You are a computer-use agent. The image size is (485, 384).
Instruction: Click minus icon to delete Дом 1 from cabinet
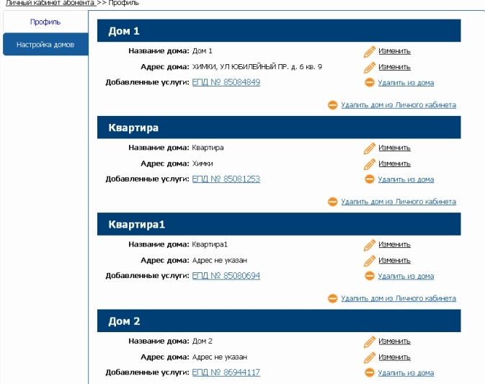pos(332,105)
